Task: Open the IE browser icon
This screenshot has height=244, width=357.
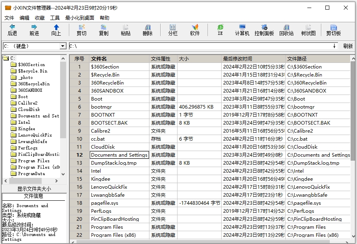Action: coord(220,30)
